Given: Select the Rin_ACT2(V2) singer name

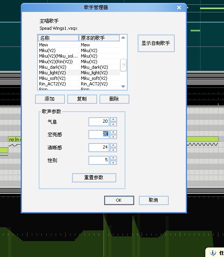Looking at the screenshot, I should click(x=53, y=84).
